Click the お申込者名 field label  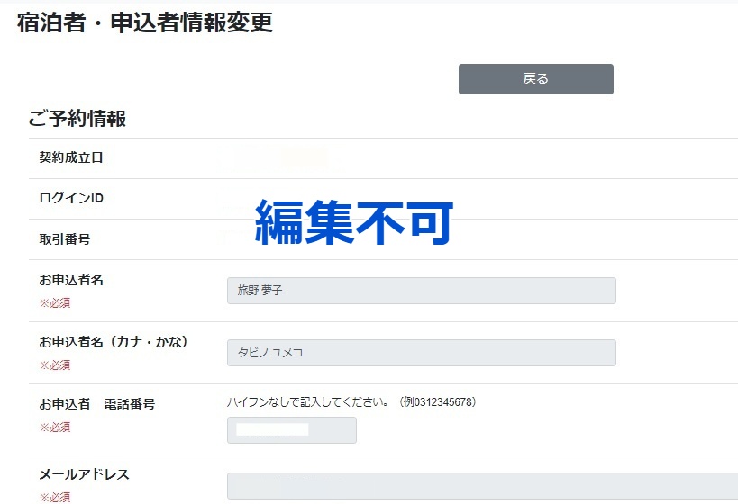(71, 280)
